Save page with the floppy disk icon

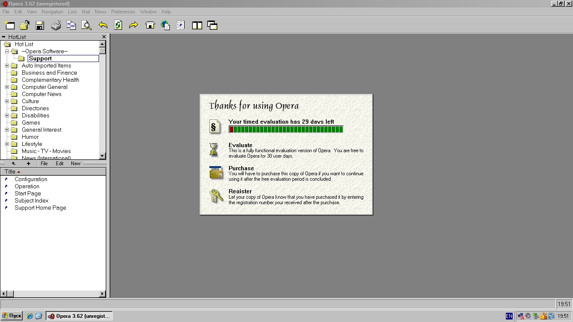(40, 26)
